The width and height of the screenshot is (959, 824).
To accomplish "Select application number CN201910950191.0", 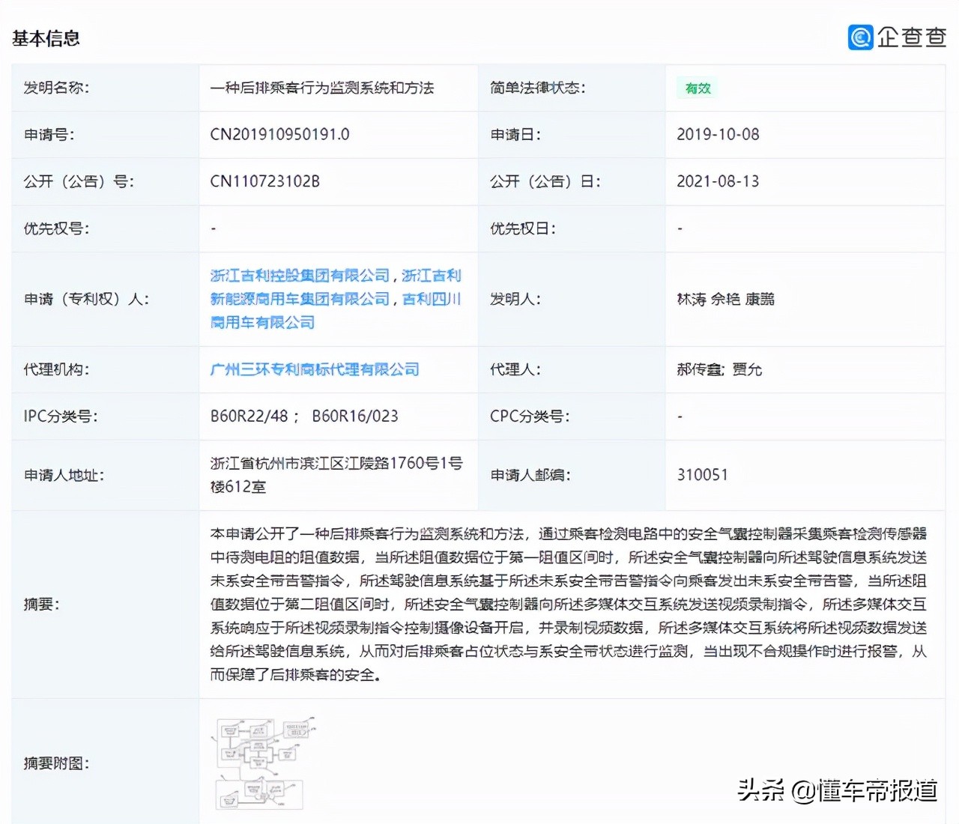I will pos(279,135).
